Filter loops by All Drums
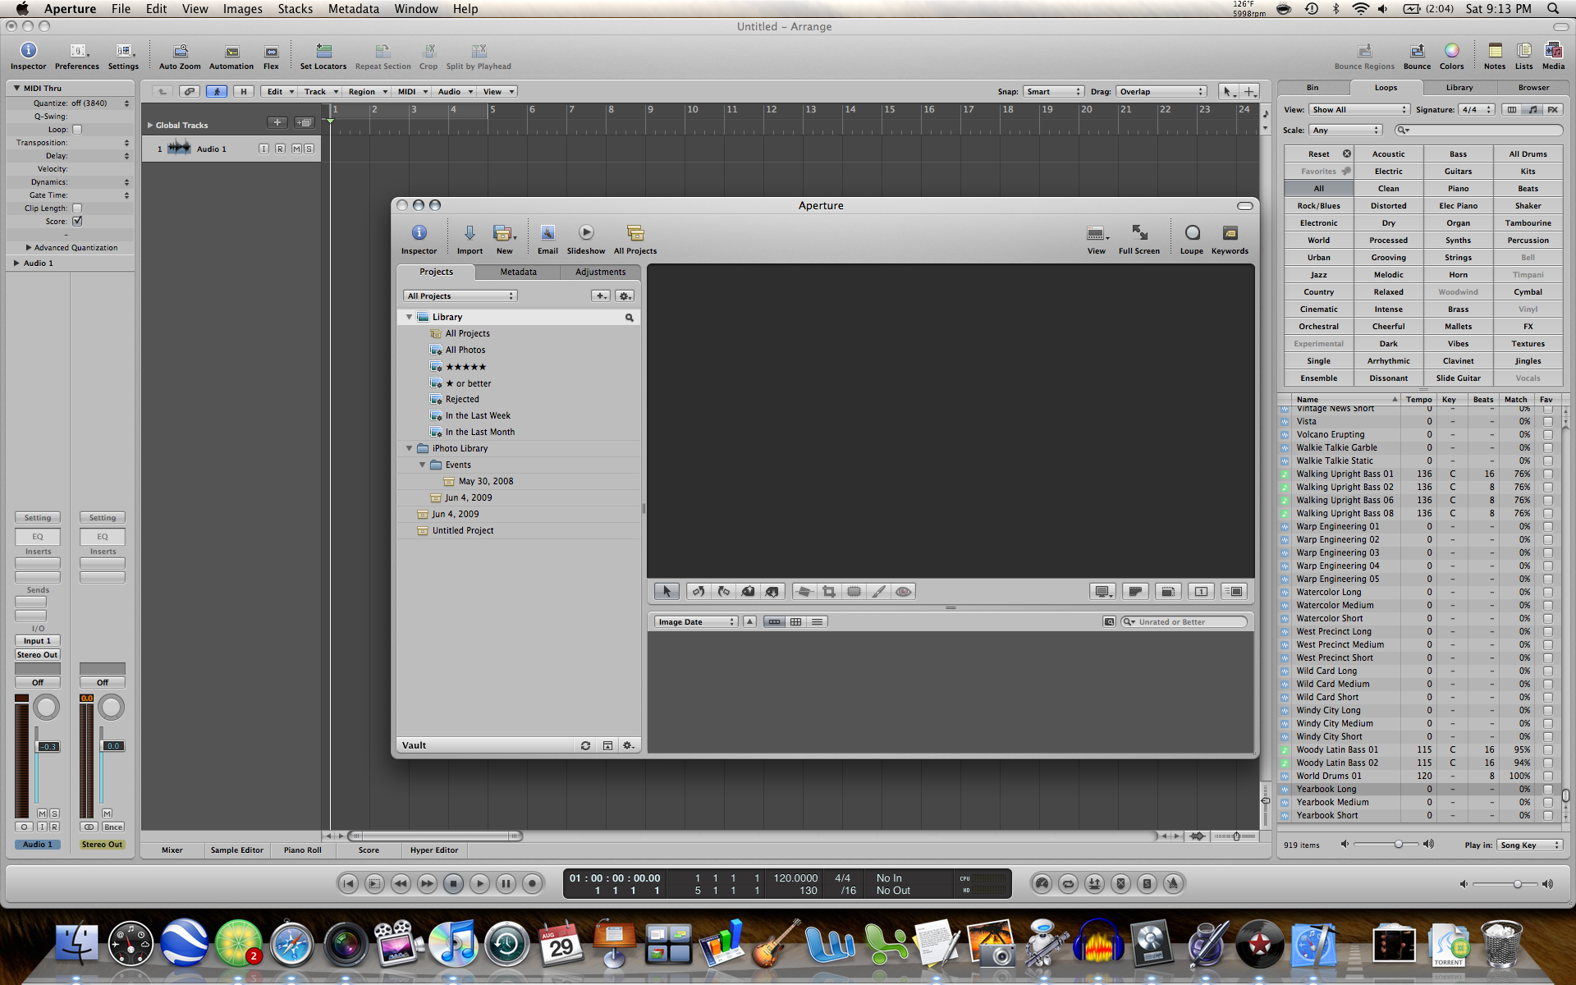This screenshot has width=1576, height=985. (1528, 154)
